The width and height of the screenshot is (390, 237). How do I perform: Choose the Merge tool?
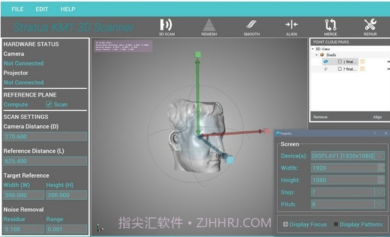331,27
